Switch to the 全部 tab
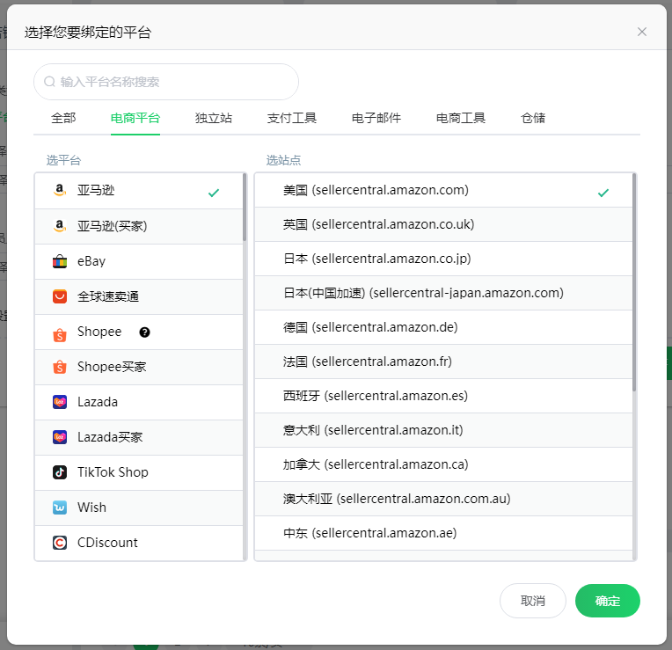The height and width of the screenshot is (650, 672). (x=63, y=118)
